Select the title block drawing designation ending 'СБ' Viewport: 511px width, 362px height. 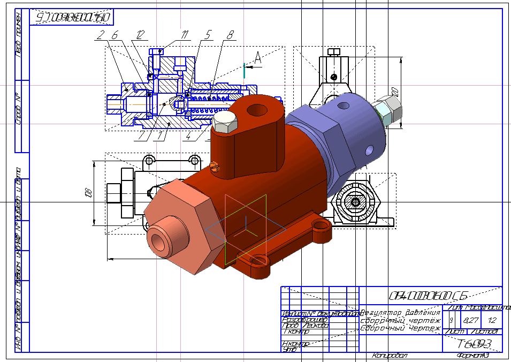428,296
